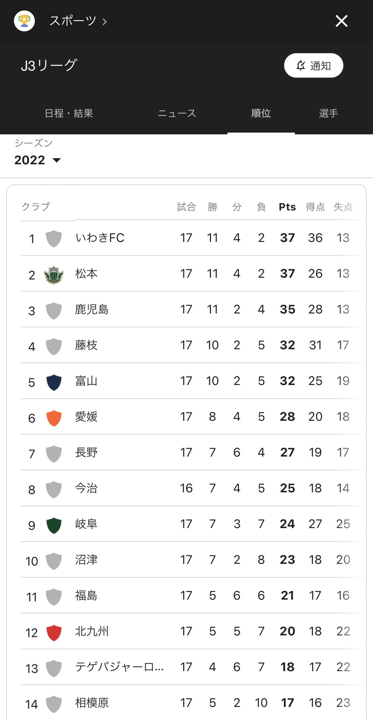Click the Matsumoto (松本) club crest
The image size is (373, 720).
tap(54, 274)
